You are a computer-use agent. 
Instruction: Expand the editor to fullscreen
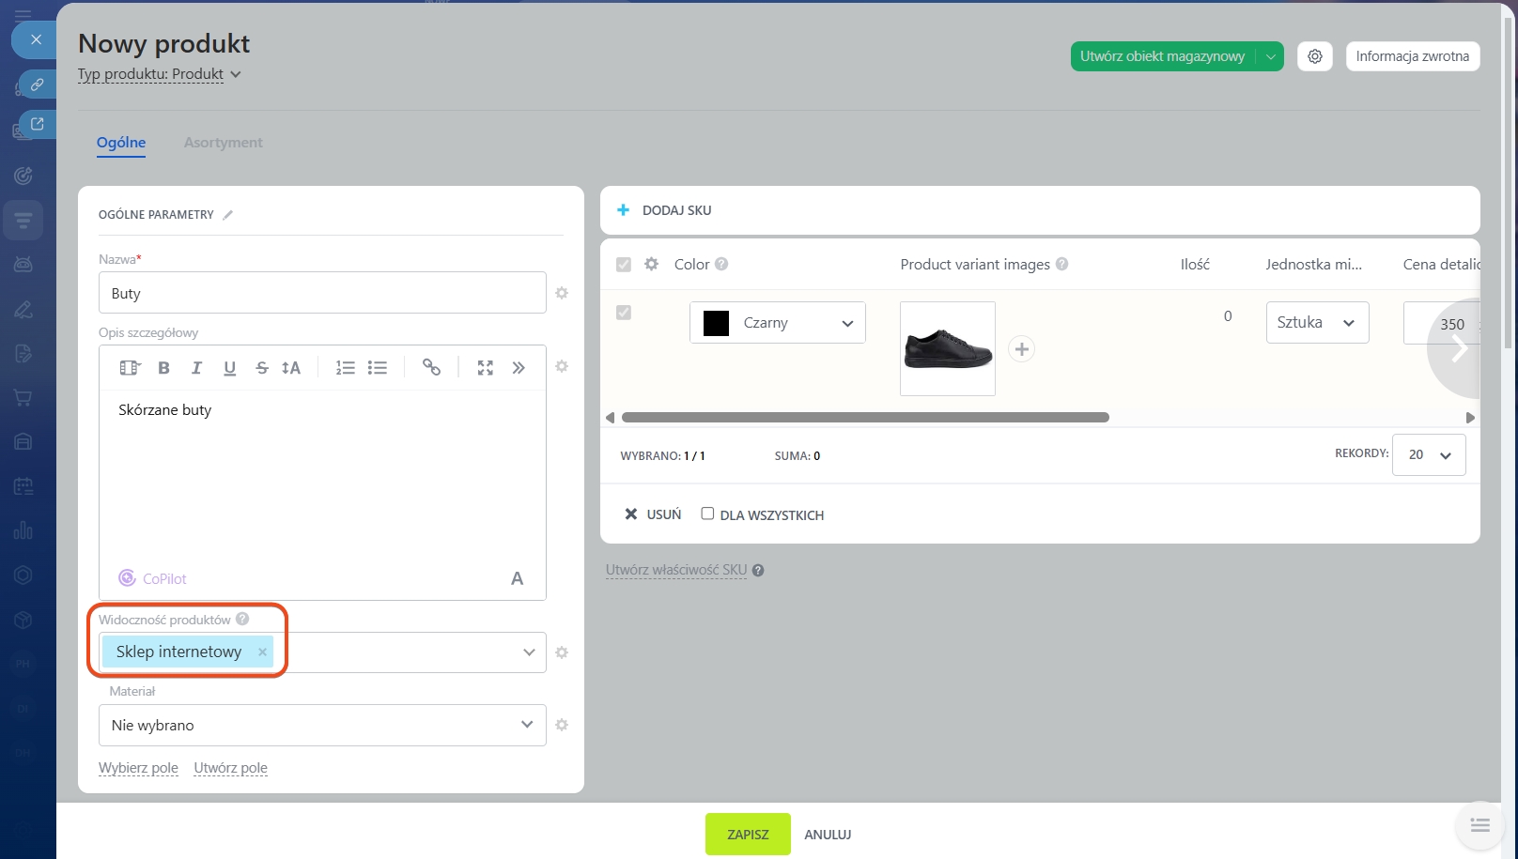click(x=485, y=368)
